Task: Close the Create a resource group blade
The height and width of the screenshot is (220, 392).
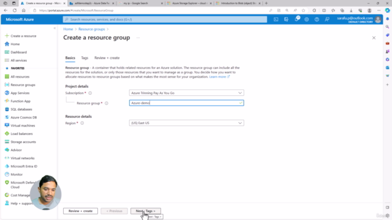Action: (374, 38)
